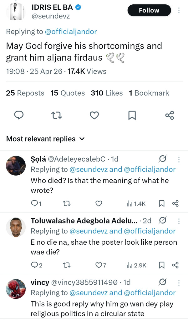This screenshot has width=188, height=320.
Task: Open the Grok icon on Ṣọlá's reply
Action: [163, 159]
